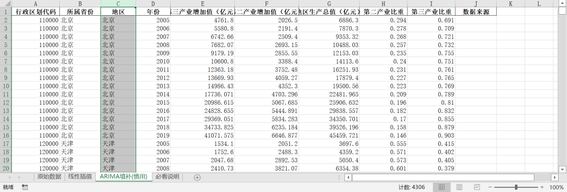The image size is (567, 192).
Task: Click cell with value 0.294
Action: coord(383,20)
